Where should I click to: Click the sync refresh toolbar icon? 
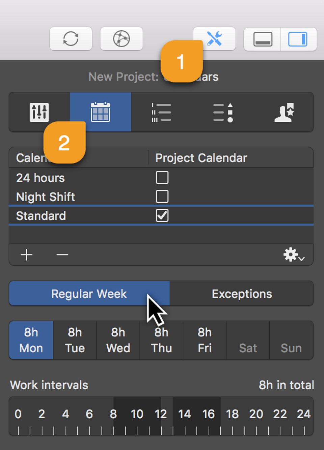point(71,39)
